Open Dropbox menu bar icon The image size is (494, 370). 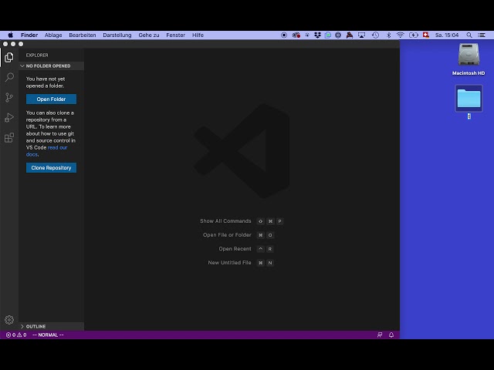click(317, 35)
